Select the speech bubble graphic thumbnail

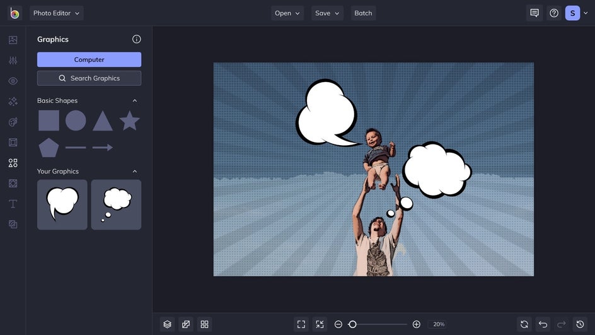pos(62,204)
